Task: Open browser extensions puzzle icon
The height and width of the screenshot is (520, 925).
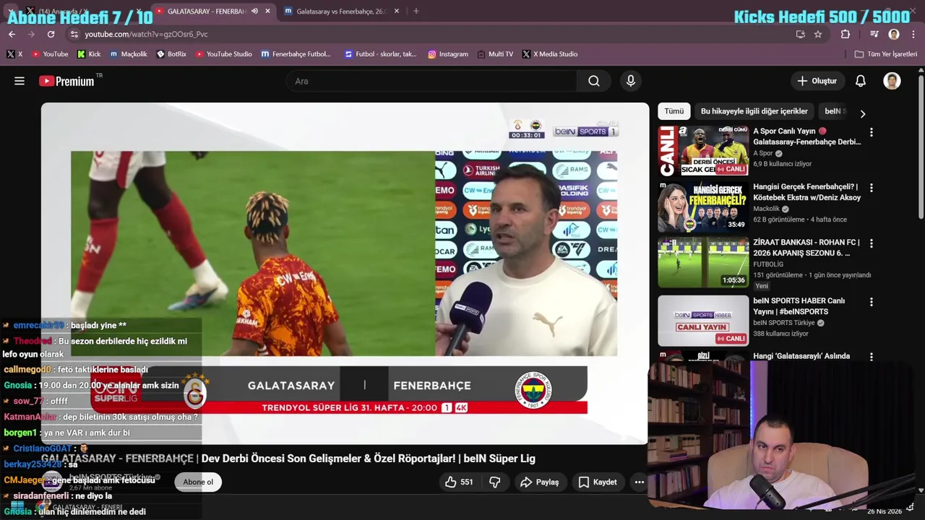Action: tap(846, 34)
